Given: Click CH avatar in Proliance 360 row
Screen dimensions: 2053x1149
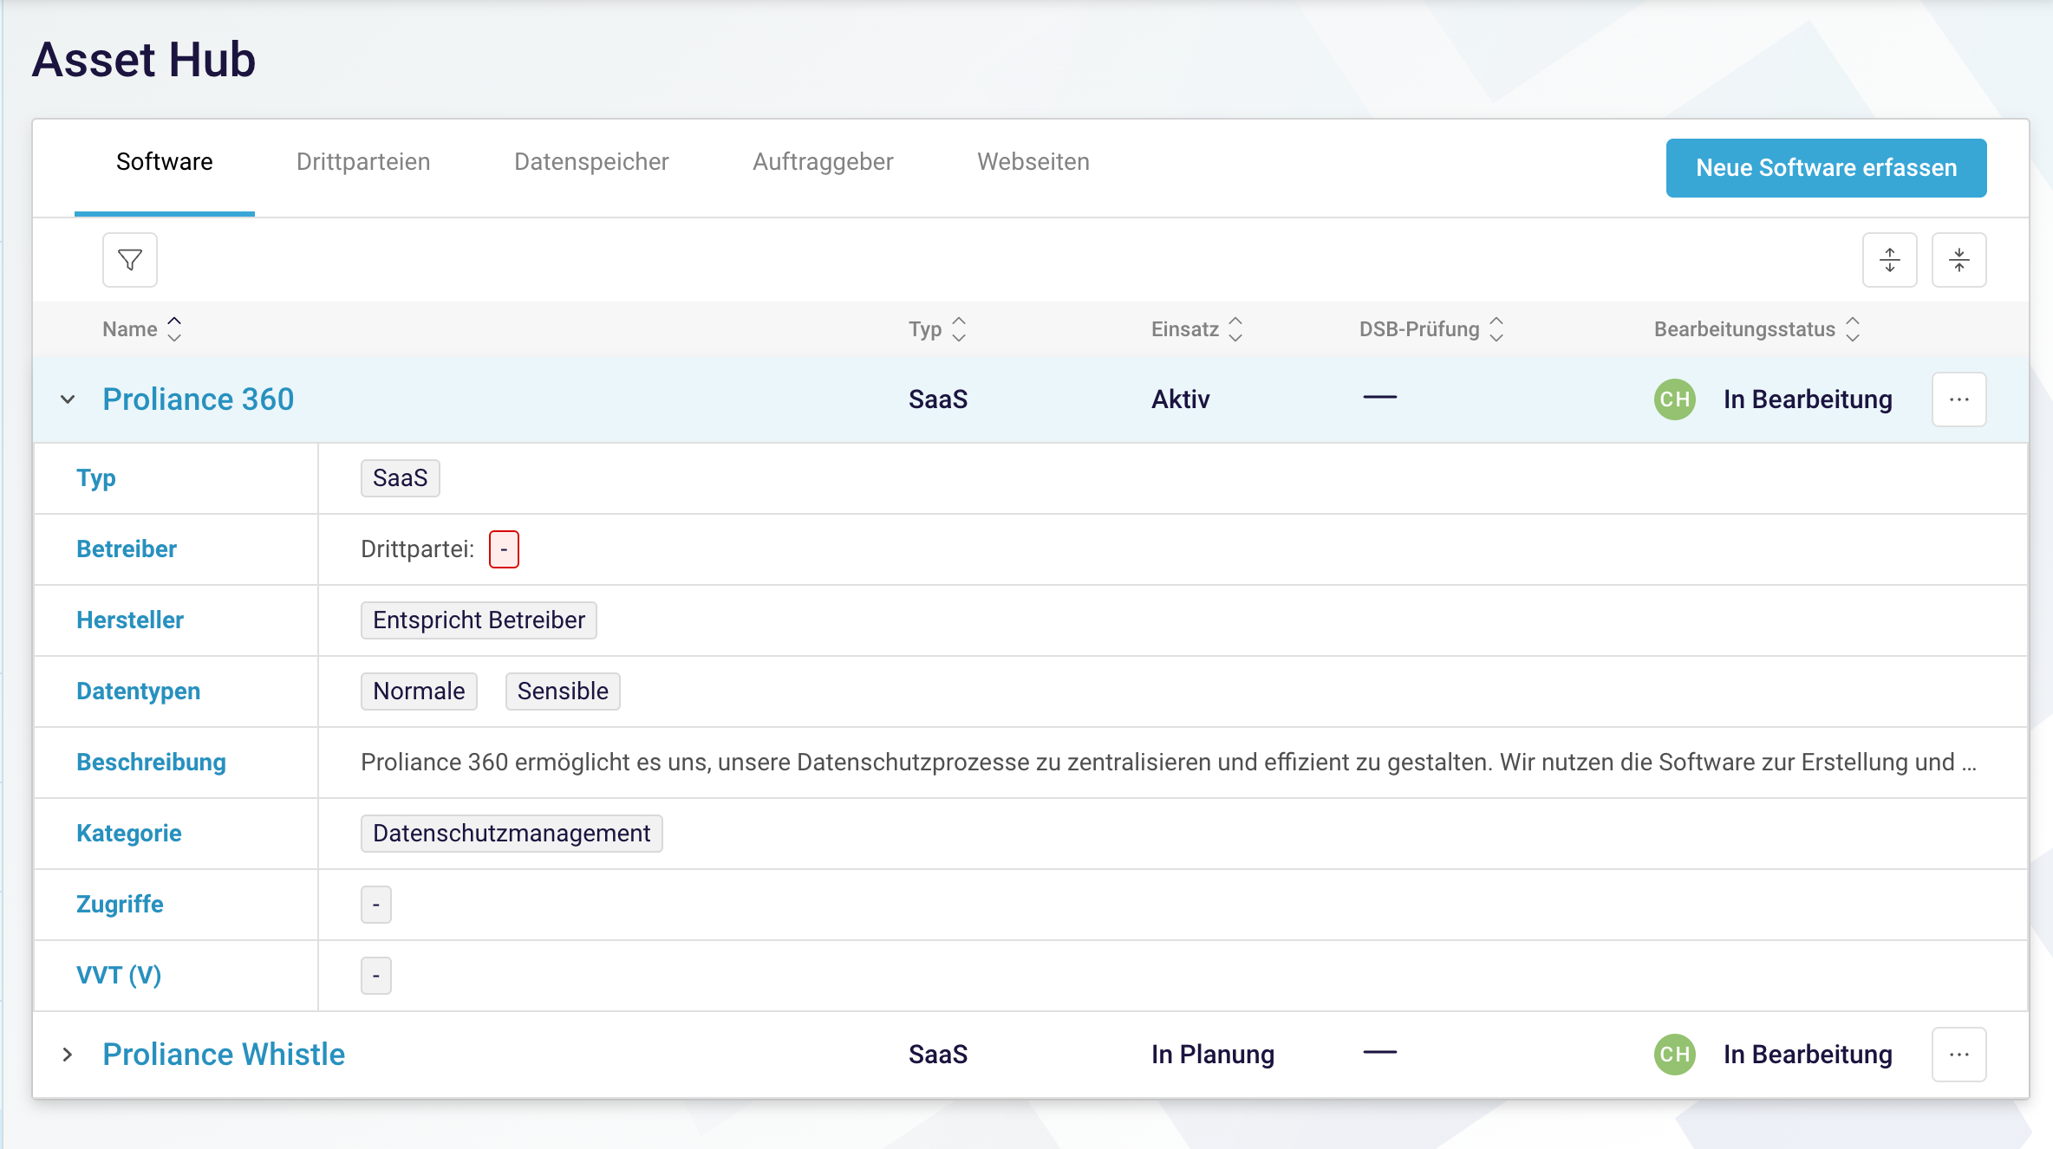Looking at the screenshot, I should pos(1674,399).
